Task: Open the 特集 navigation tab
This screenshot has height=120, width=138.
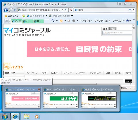Action: [x=45, y=73]
